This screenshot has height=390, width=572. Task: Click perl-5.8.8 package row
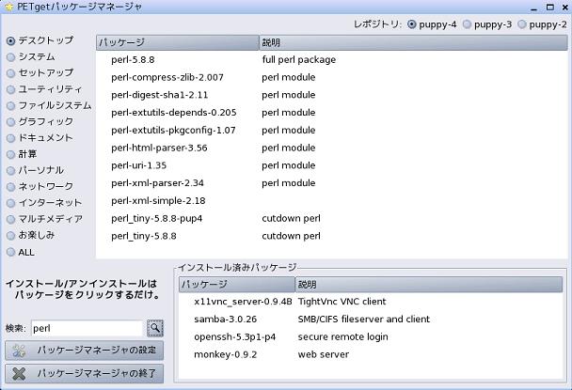(331, 60)
